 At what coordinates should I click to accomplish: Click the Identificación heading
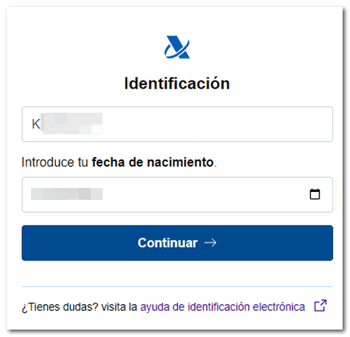click(177, 83)
